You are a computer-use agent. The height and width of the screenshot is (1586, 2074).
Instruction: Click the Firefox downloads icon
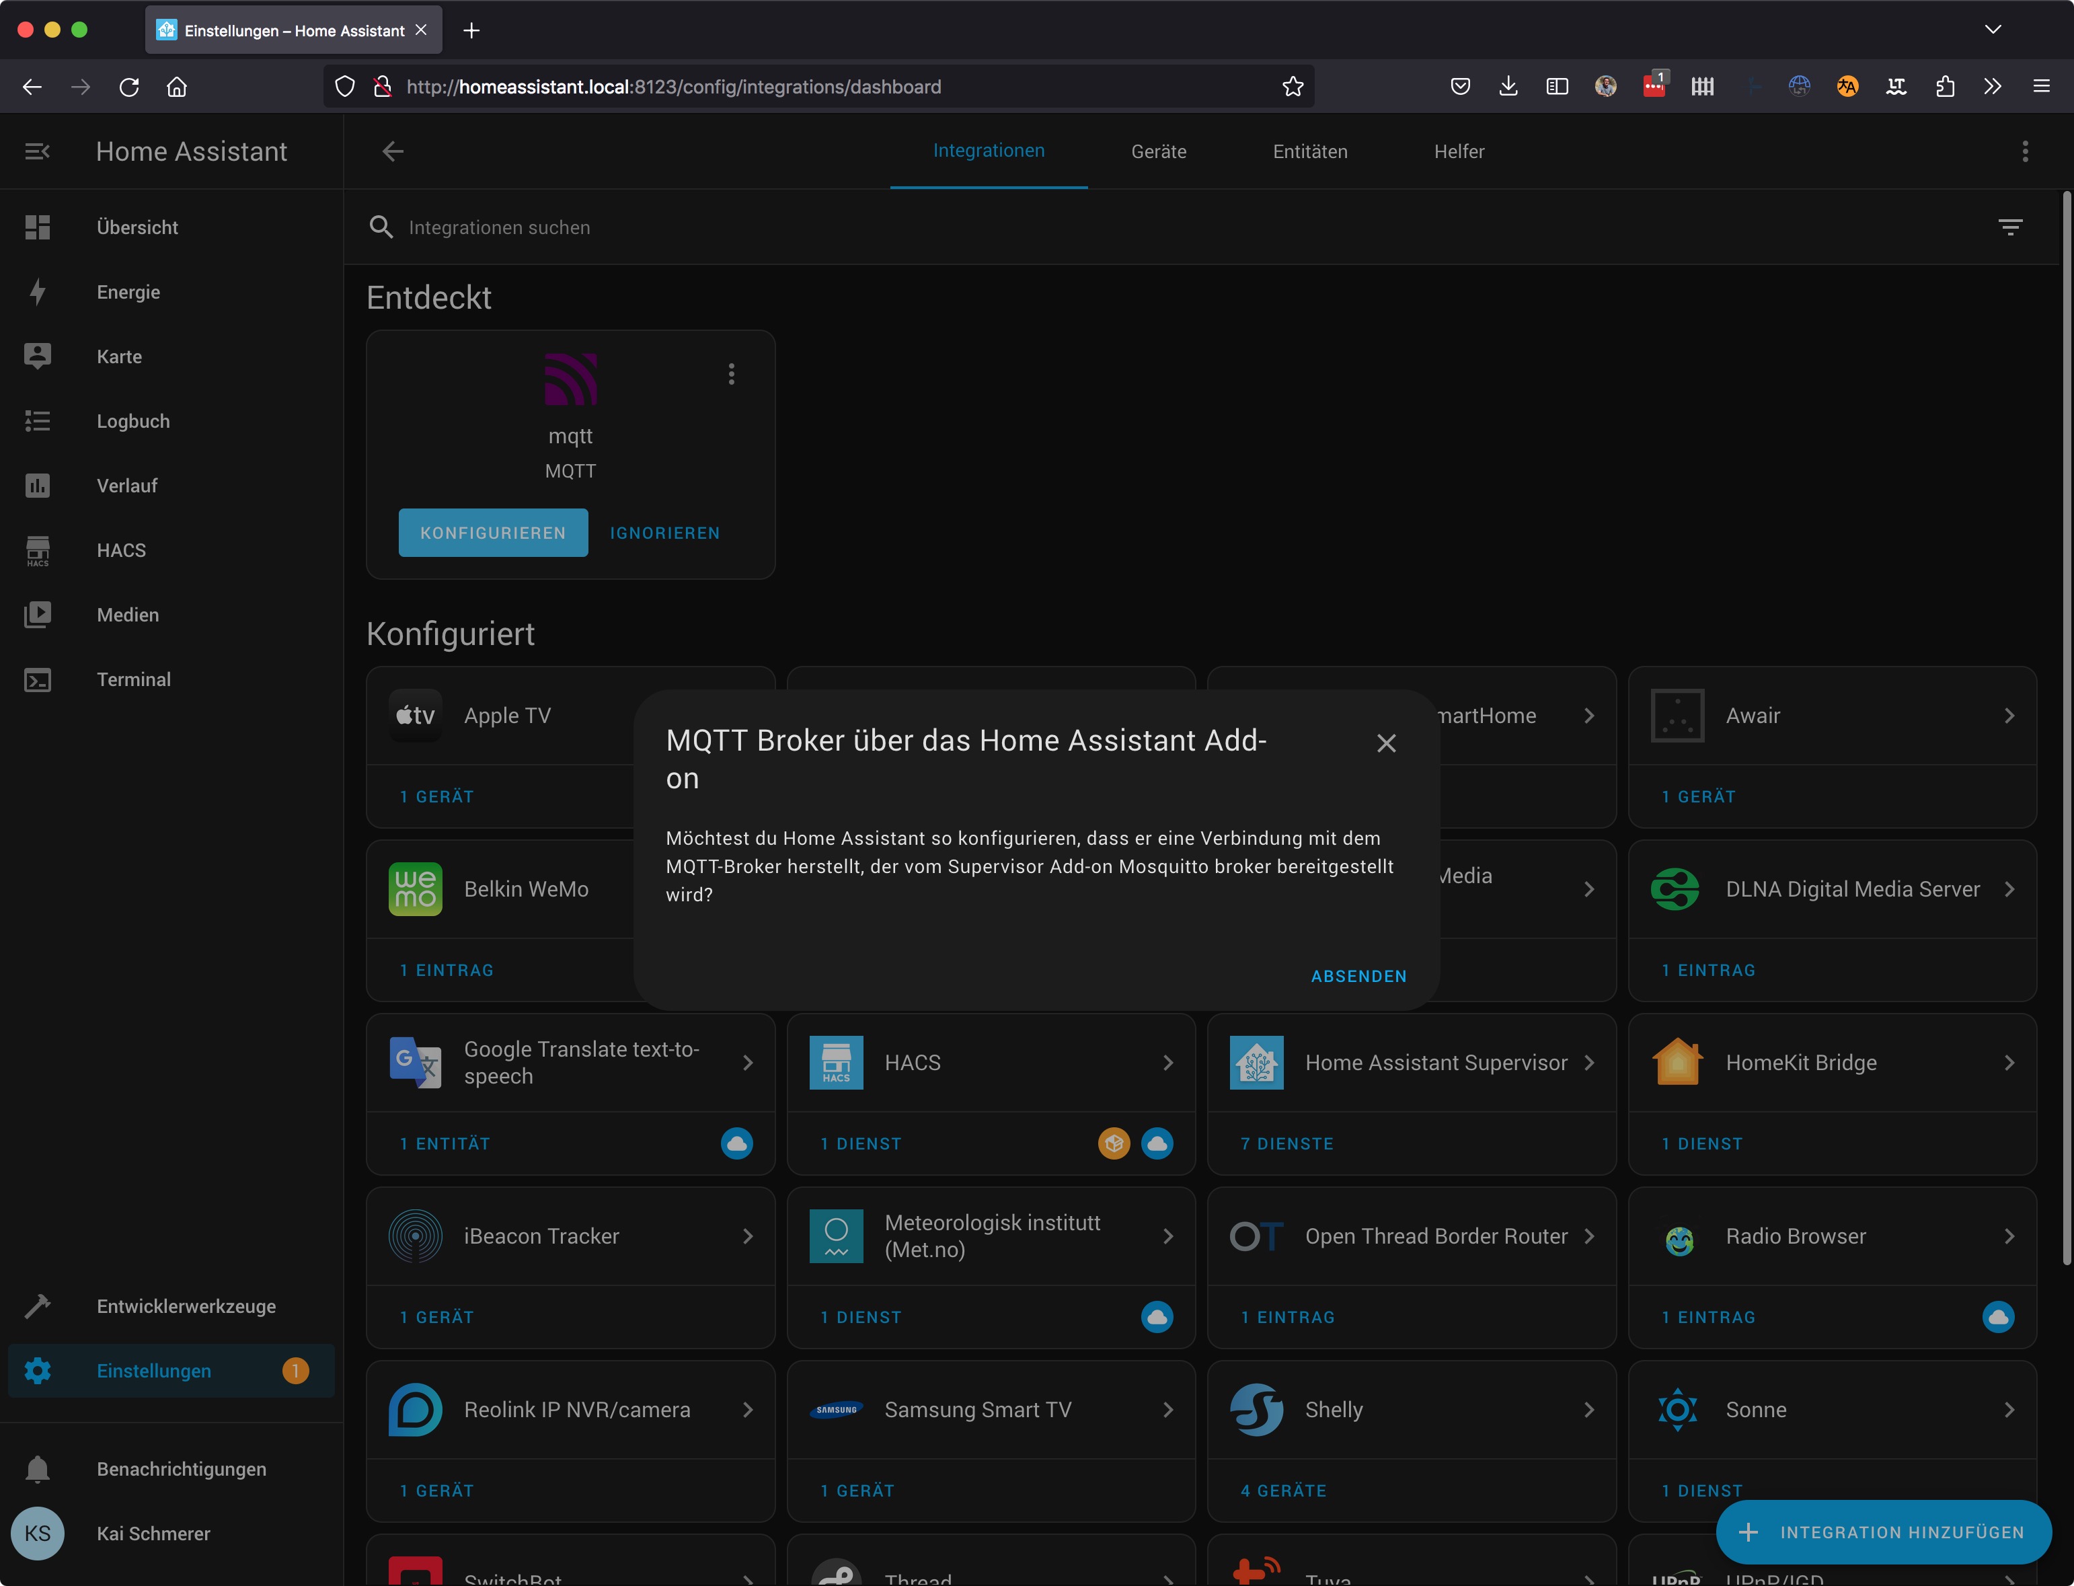pos(1508,87)
